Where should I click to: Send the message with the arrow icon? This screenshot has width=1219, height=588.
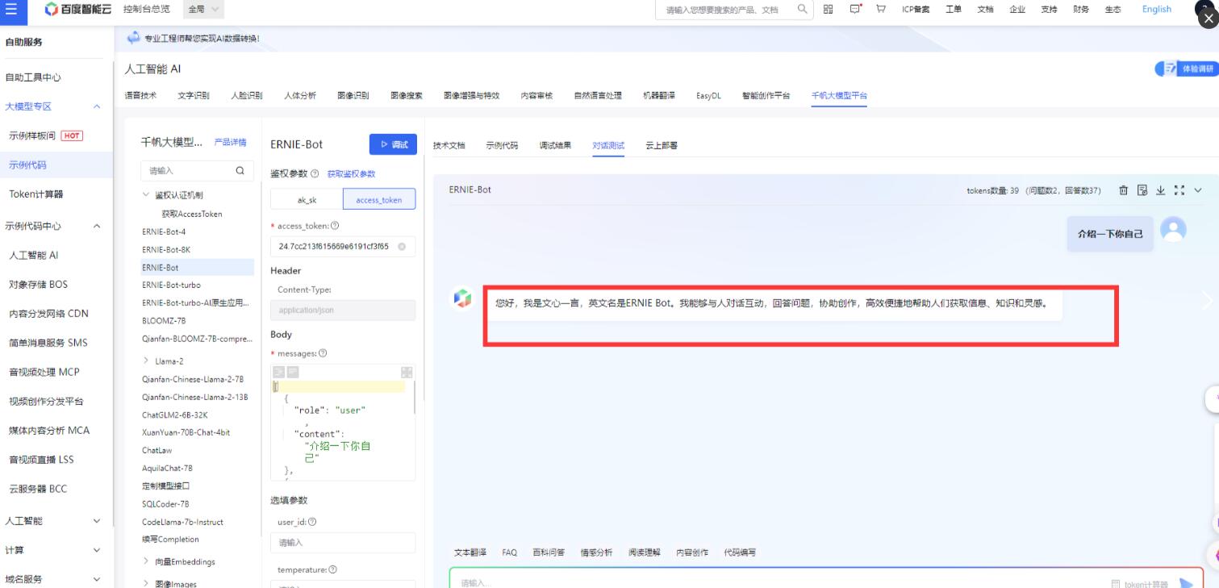coord(1186,583)
